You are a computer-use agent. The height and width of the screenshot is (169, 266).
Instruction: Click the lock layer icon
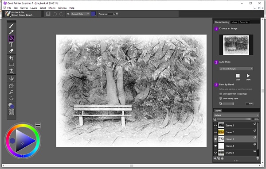tap(223, 158)
